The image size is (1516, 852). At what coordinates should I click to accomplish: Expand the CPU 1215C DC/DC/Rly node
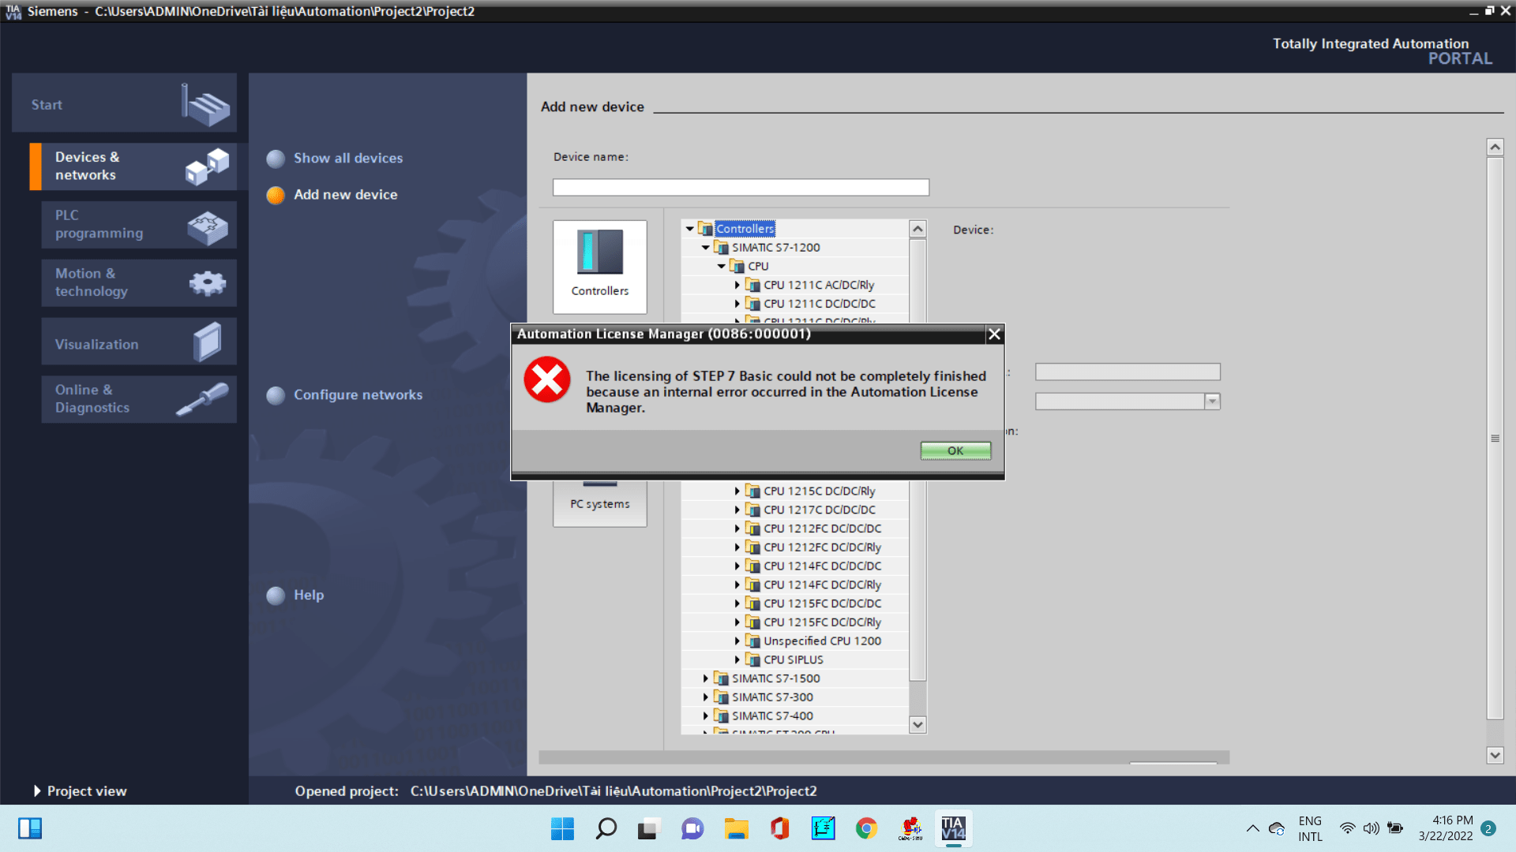(x=737, y=491)
